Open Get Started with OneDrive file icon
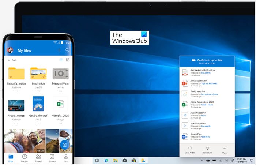 185,72
